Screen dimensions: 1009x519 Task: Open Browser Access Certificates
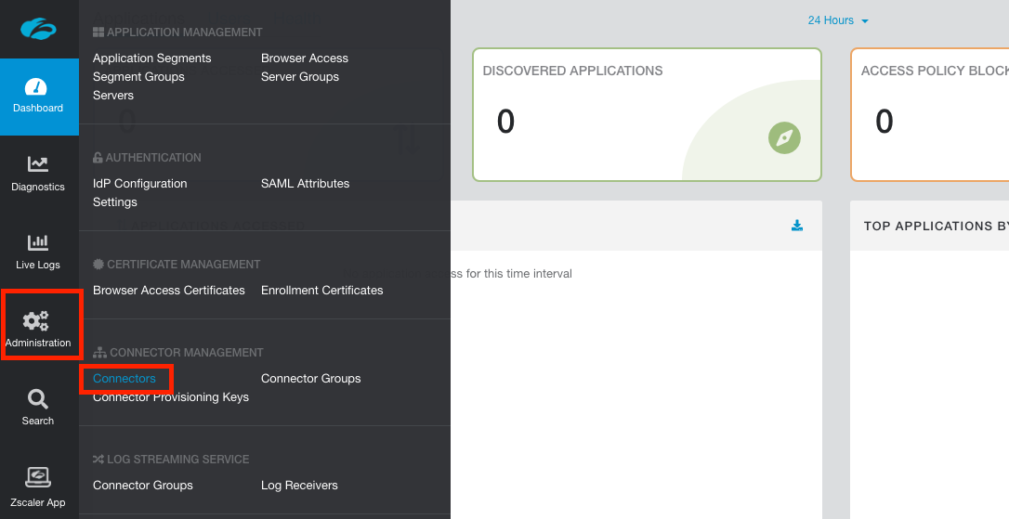(169, 291)
